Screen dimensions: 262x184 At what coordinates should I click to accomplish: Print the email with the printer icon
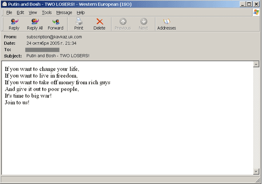point(79,21)
